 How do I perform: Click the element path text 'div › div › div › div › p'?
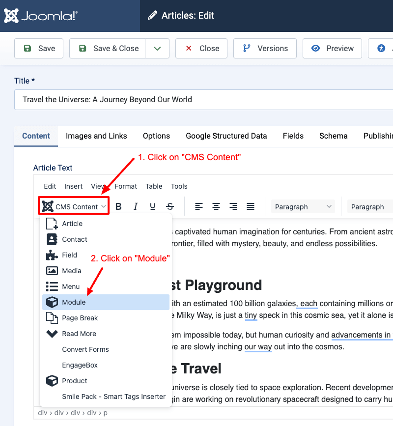coord(73,413)
